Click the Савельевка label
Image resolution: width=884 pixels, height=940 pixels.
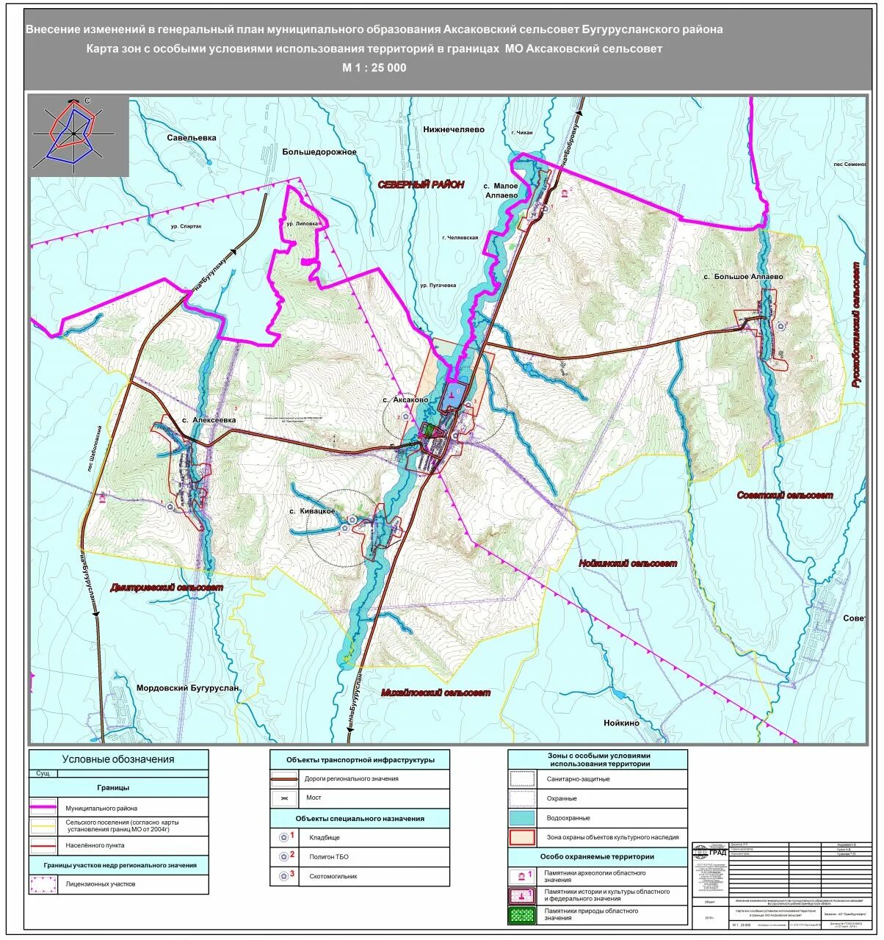point(192,137)
